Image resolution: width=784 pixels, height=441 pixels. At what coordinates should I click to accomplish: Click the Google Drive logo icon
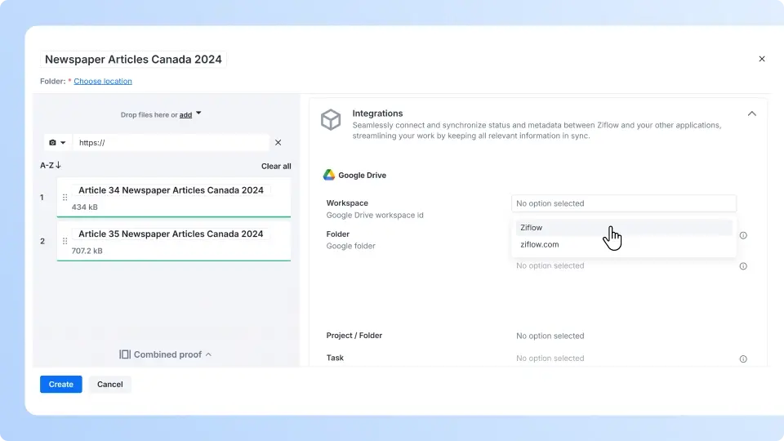pyautogui.click(x=329, y=175)
